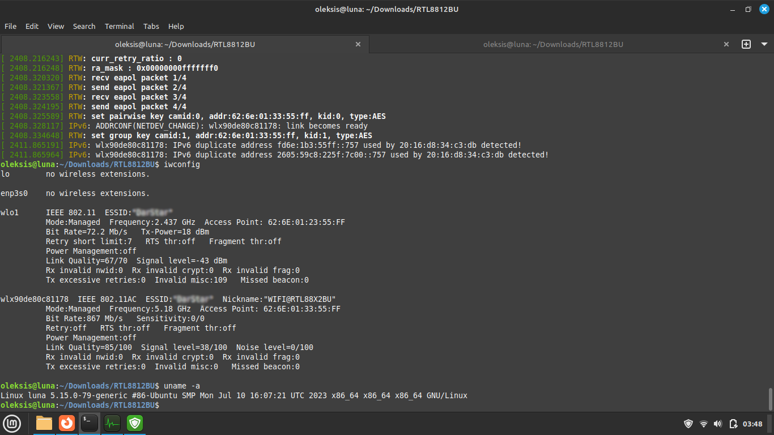Open the Help menu
Screen dimensions: 774x435
pyautogui.click(x=176, y=26)
